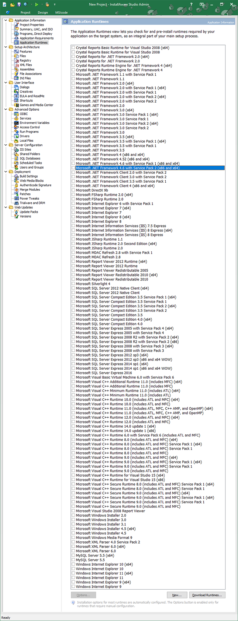Image resolution: width=238 pixels, height=621 pixels.
Task: Check Crystal Reports Basic Runtime for Visual Studio 2008 (x64)
Action: click(x=73, y=48)
